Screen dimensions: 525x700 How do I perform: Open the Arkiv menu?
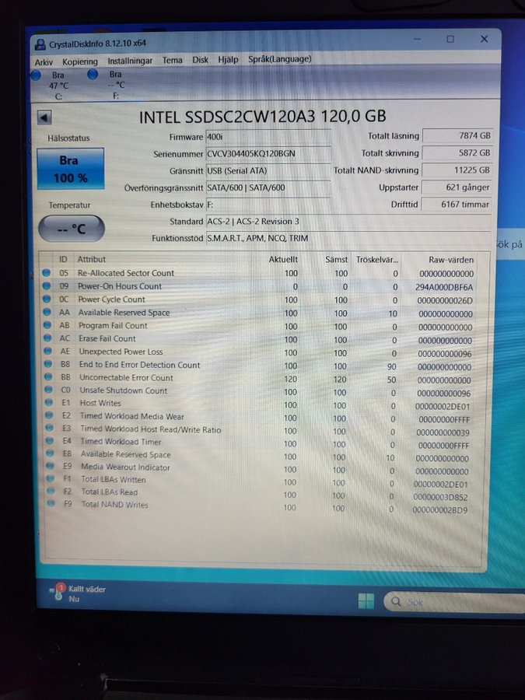pos(44,60)
